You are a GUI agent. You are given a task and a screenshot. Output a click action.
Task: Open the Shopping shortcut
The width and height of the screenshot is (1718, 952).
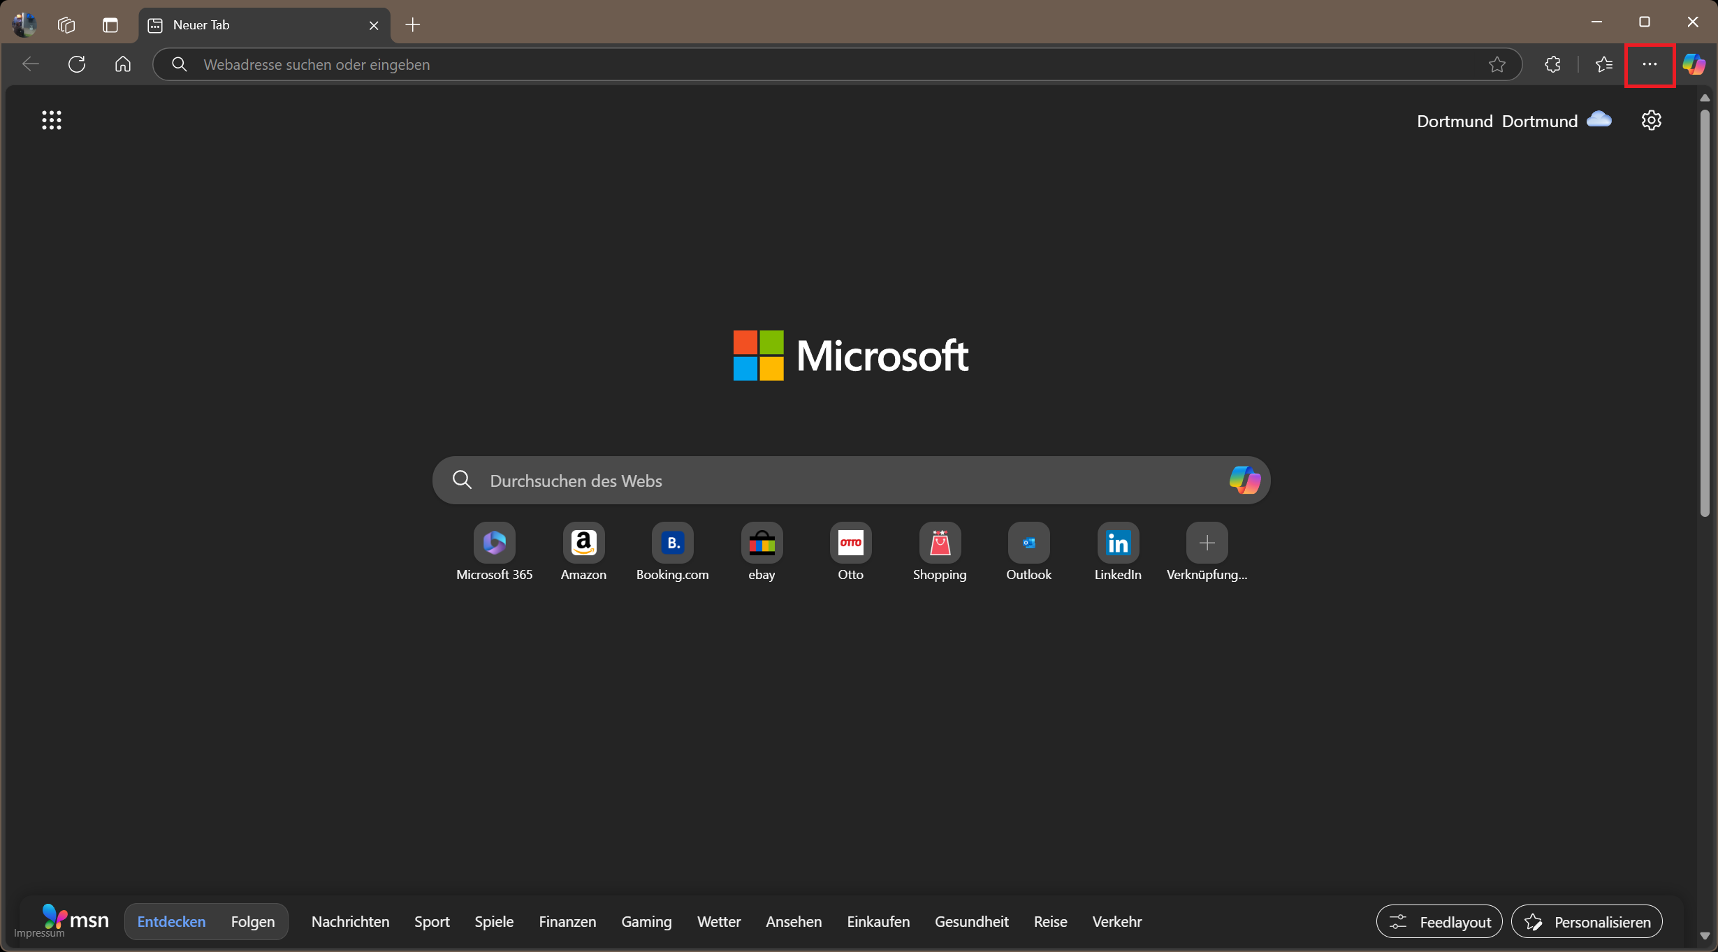coord(940,552)
